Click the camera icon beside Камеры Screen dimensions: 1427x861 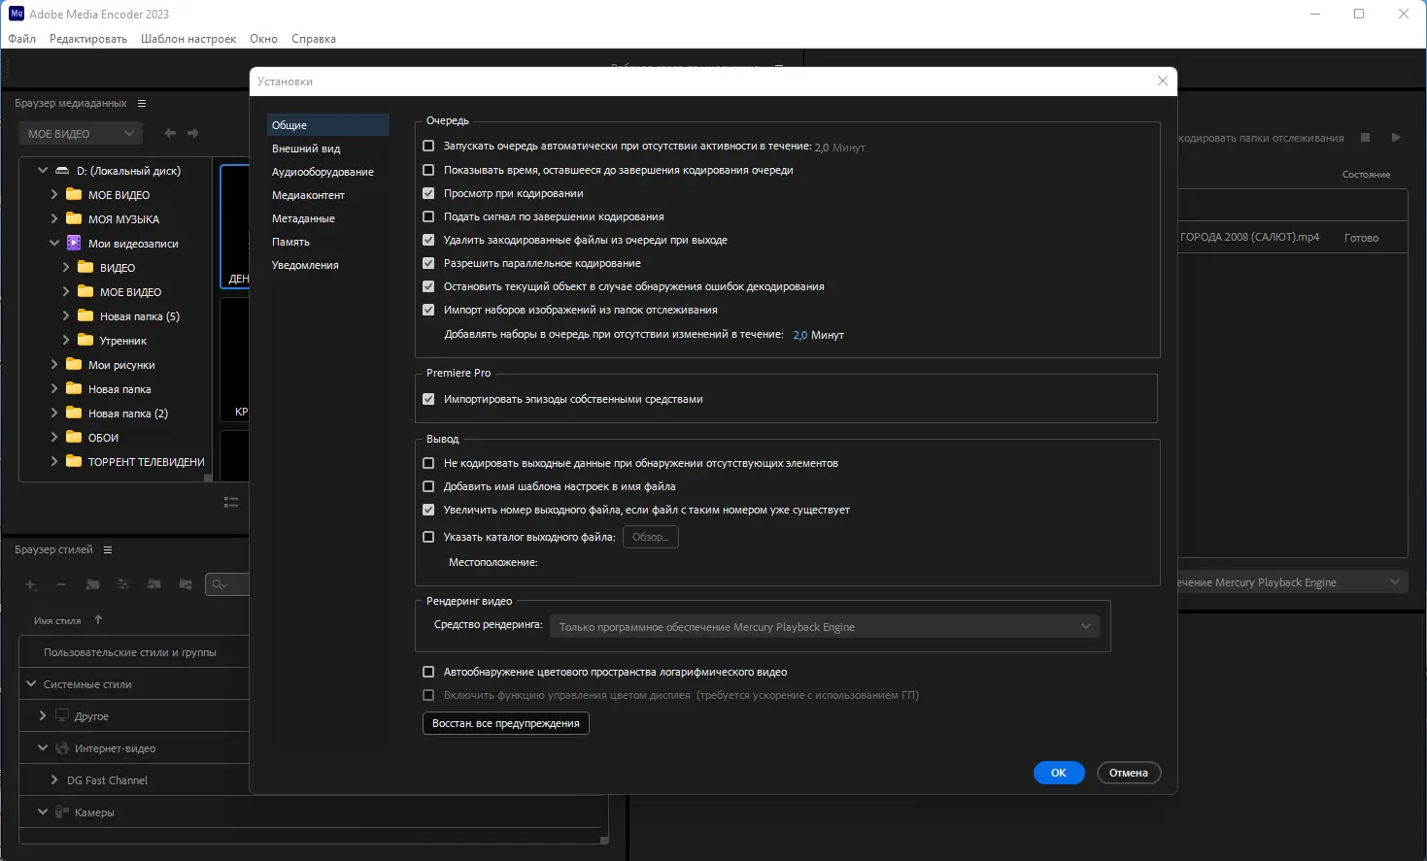coord(62,811)
